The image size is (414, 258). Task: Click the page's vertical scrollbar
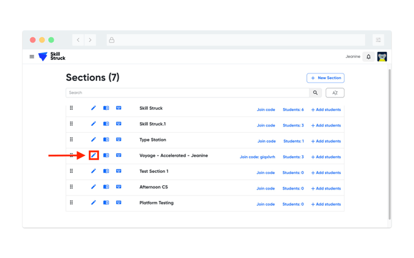[389, 142]
